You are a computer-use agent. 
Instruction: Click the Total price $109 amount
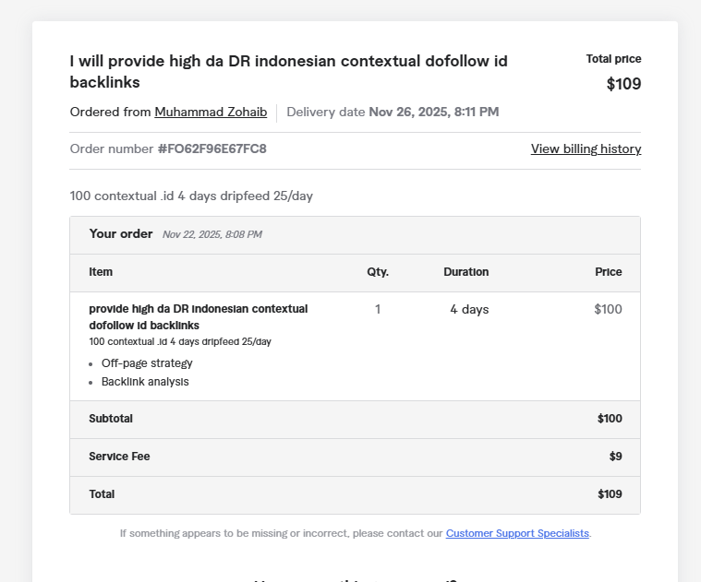point(623,85)
